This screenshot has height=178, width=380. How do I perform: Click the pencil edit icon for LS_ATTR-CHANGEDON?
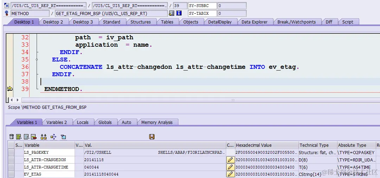coord(230,160)
